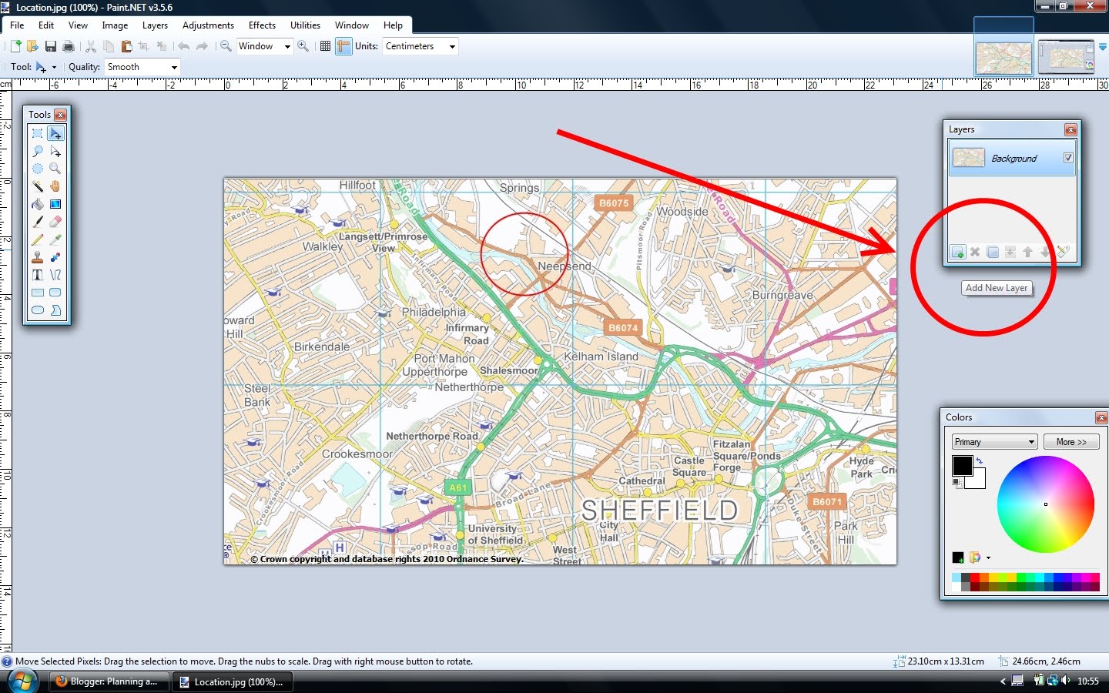This screenshot has width=1109, height=693.
Task: Open the Edit menu
Action: (x=46, y=25)
